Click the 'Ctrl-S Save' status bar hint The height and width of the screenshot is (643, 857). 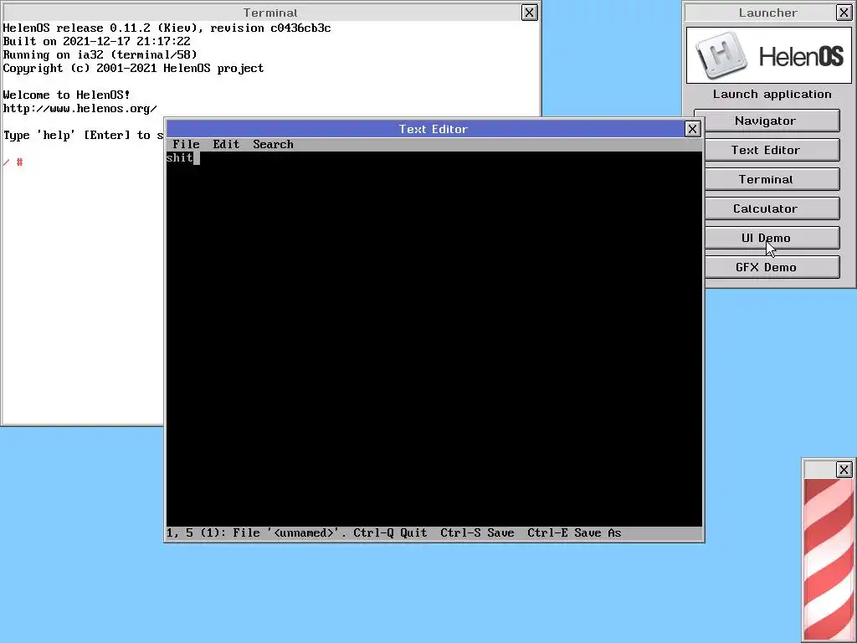[x=477, y=532]
